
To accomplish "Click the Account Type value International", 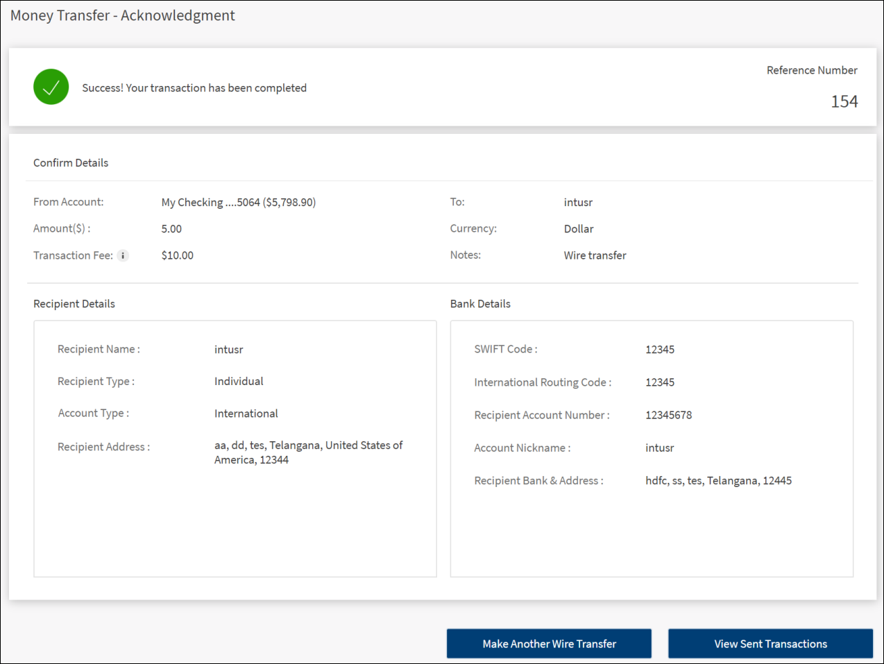I will (x=246, y=414).
